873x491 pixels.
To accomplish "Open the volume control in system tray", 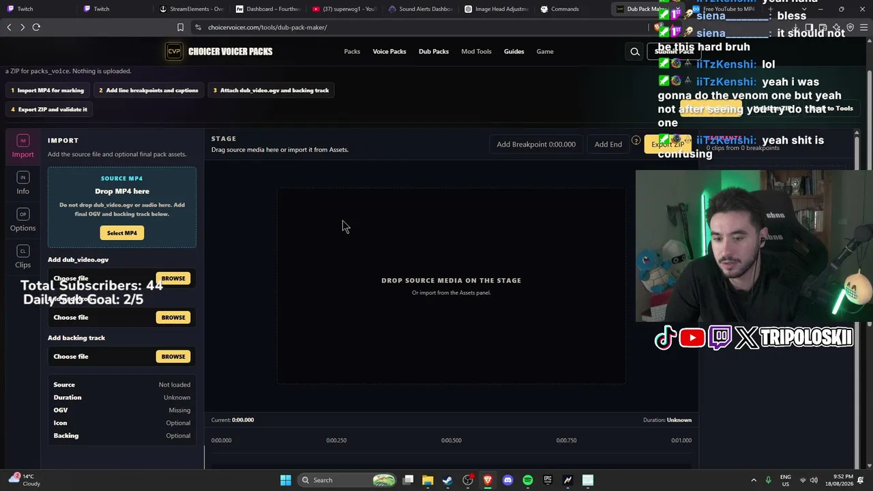I will 814,480.
